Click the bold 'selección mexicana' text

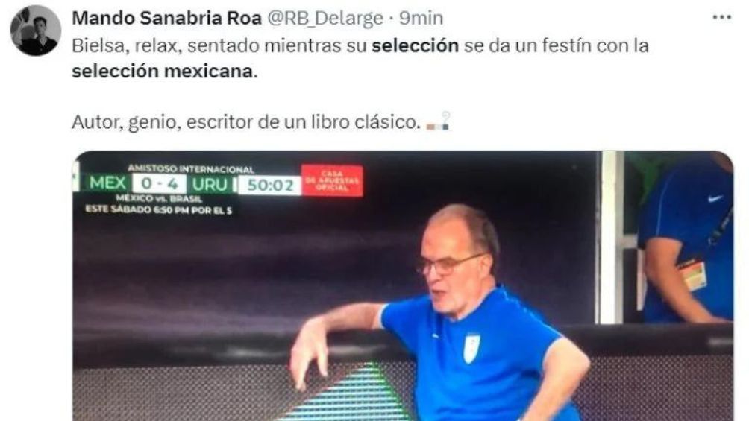click(x=162, y=71)
